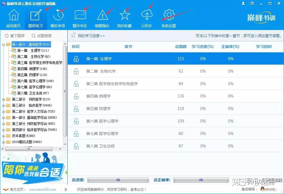Click tree scrollbar down arrow
Viewport: 284px width, 194px height.
tap(65, 144)
